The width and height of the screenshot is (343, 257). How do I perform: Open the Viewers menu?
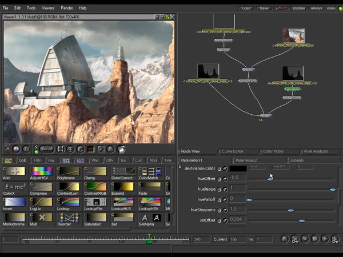click(49, 8)
